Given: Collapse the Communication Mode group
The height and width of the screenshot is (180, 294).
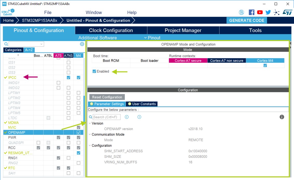Looking at the screenshot, I should tap(90, 134).
